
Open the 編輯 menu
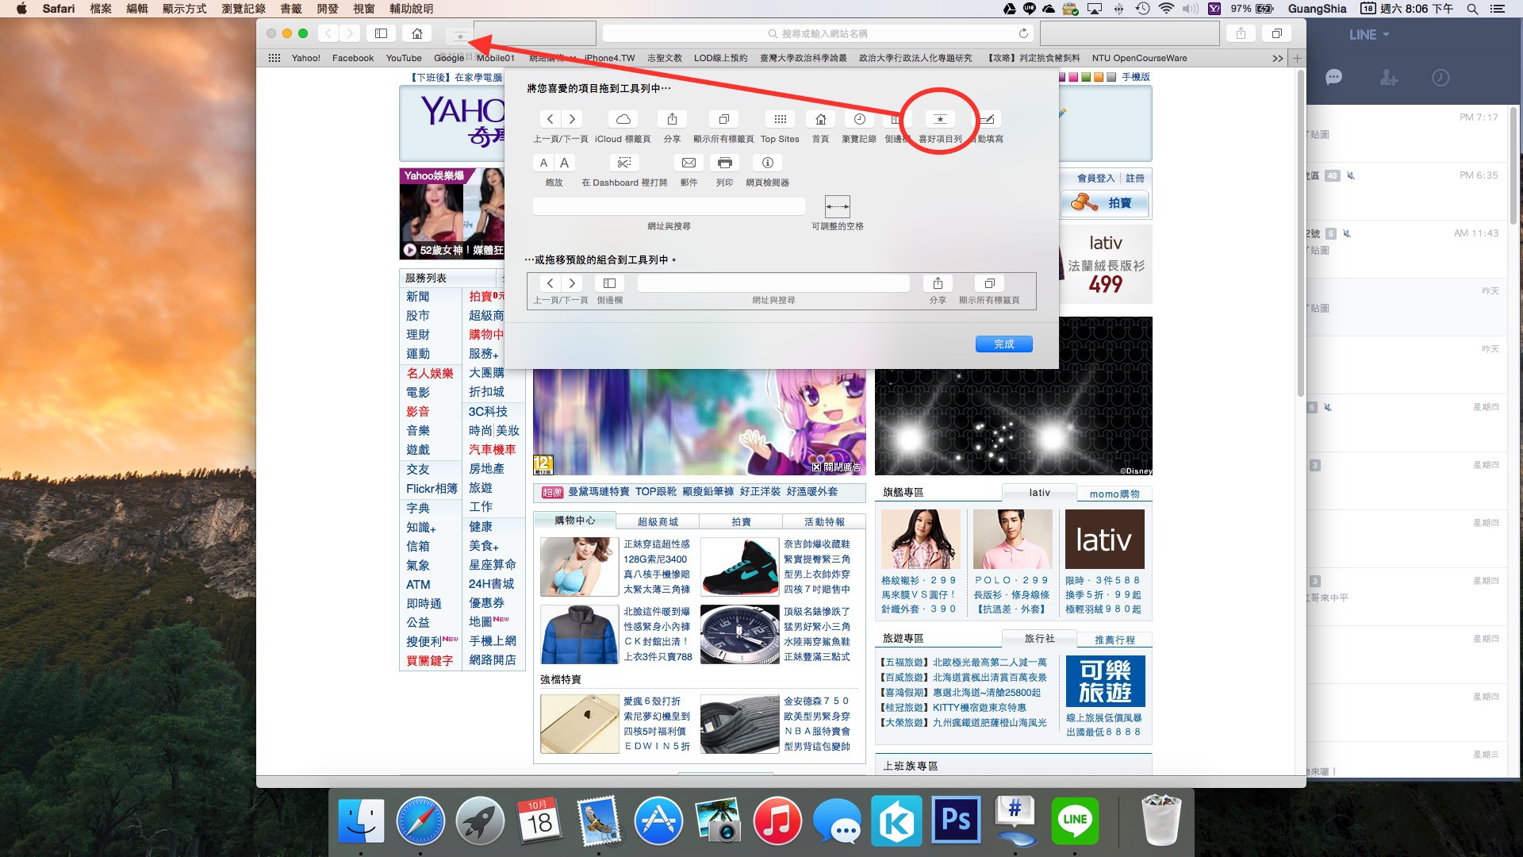pos(137,9)
